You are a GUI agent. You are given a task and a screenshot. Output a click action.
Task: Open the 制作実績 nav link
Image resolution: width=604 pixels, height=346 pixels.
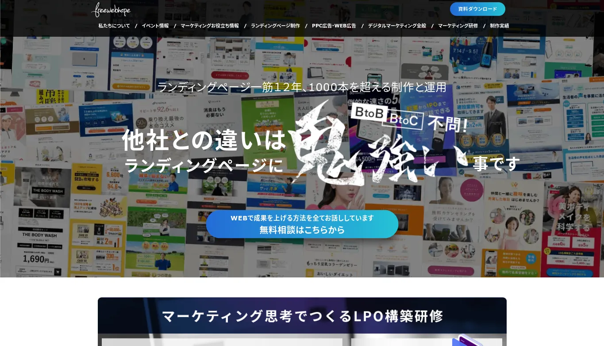[499, 26]
